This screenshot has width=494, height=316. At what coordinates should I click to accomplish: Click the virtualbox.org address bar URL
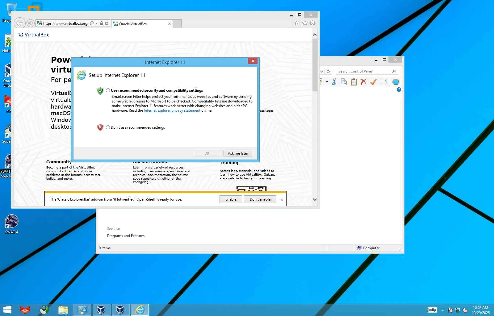(x=65, y=23)
